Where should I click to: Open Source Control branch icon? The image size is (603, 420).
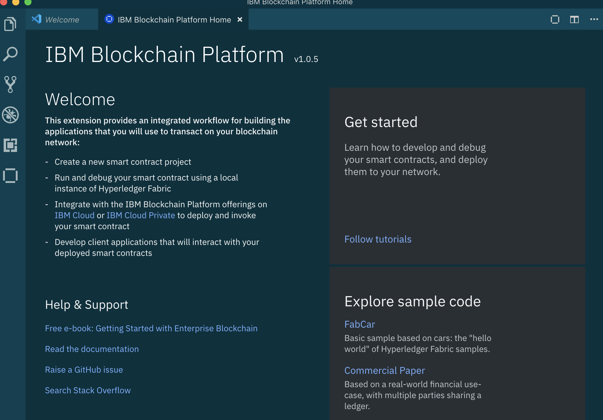pos(10,84)
